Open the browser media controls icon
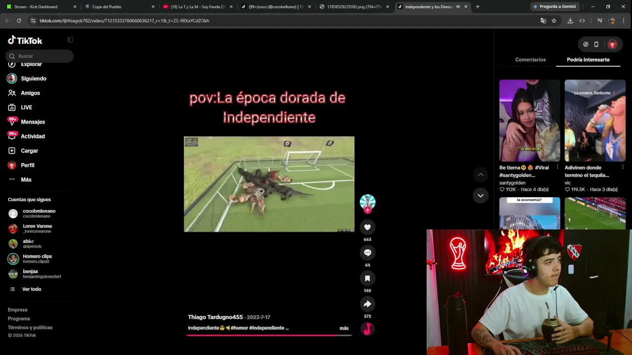Viewport: 632px width, 355px height. click(600, 21)
